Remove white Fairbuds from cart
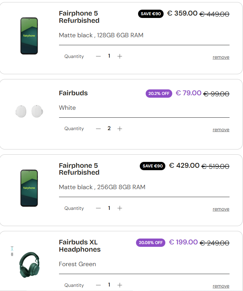 point(221,130)
